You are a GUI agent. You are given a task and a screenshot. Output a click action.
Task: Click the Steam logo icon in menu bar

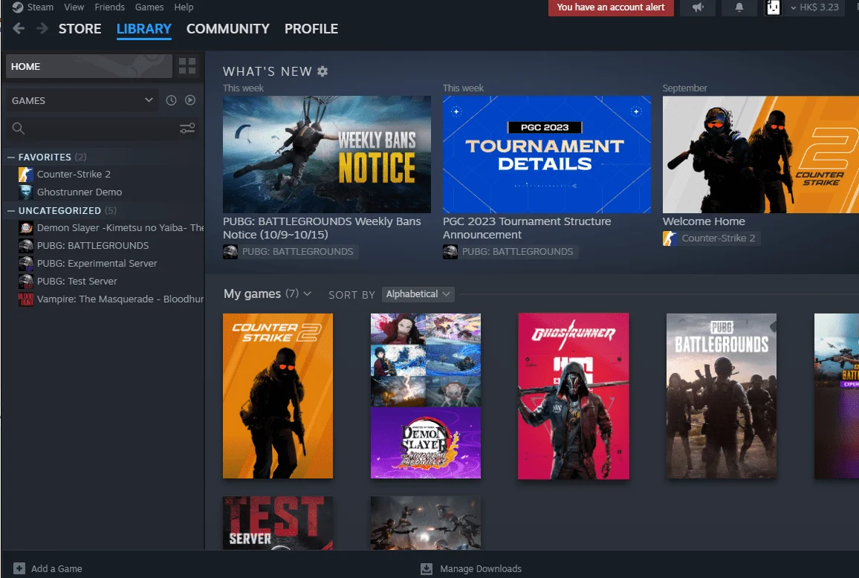[x=18, y=7]
